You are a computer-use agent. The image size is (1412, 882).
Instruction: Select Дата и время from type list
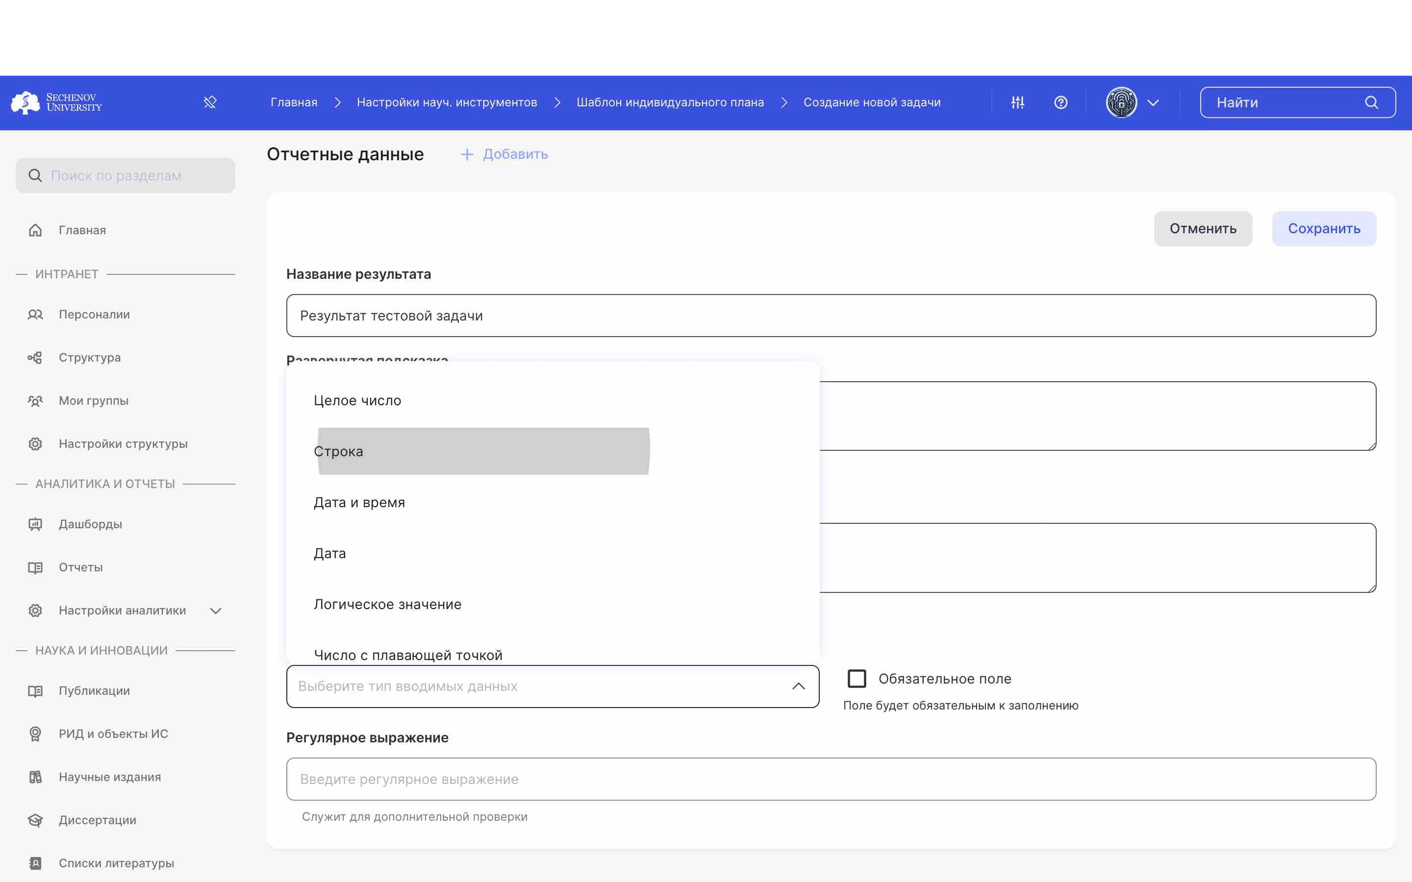pos(360,502)
